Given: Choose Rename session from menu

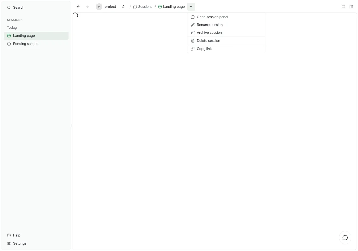Looking at the screenshot, I should pyautogui.click(x=226, y=25).
